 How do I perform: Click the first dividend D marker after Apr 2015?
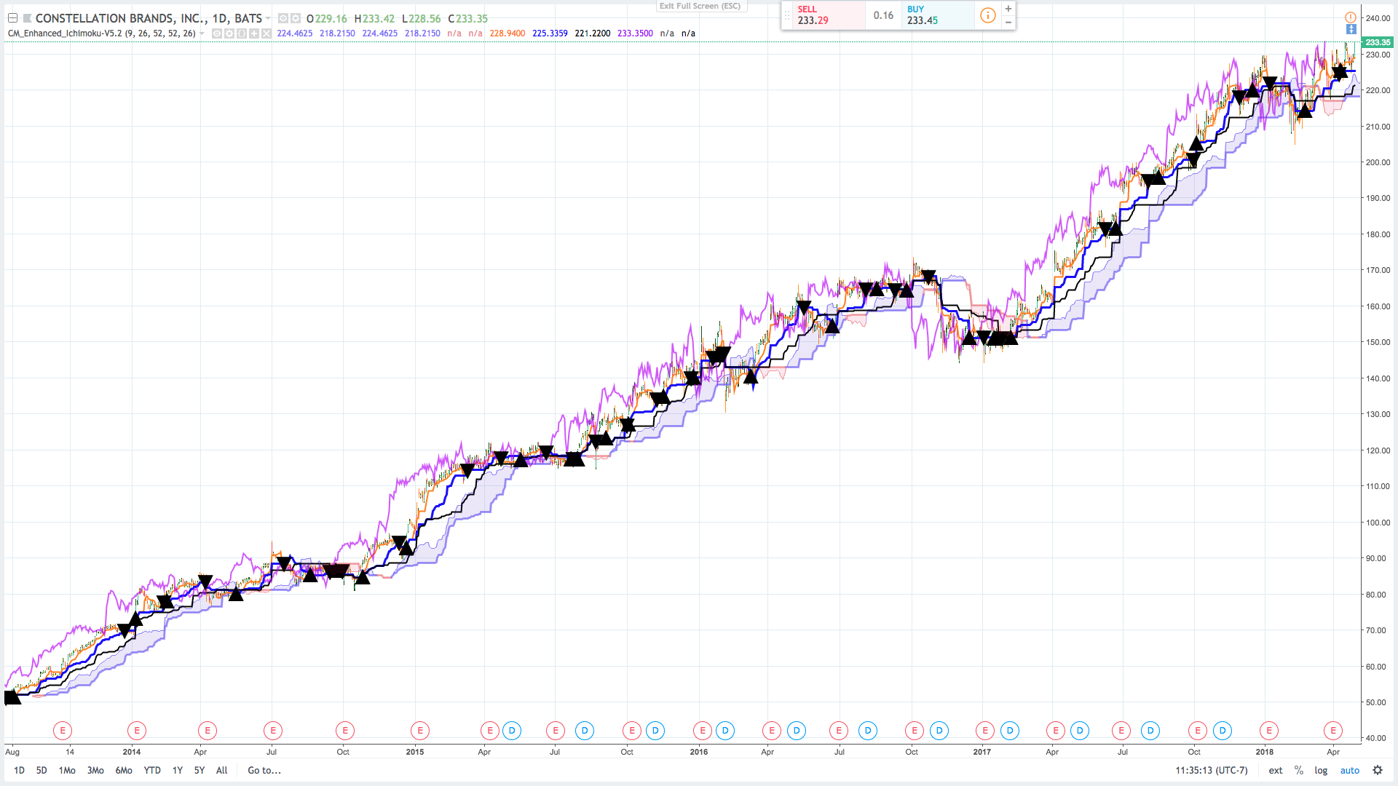pyautogui.click(x=512, y=730)
